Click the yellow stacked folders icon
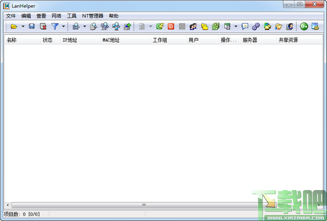 point(204,27)
